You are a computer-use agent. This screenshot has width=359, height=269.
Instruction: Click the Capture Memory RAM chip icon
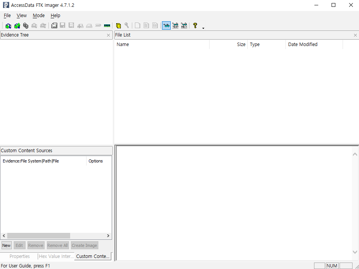coord(107,25)
